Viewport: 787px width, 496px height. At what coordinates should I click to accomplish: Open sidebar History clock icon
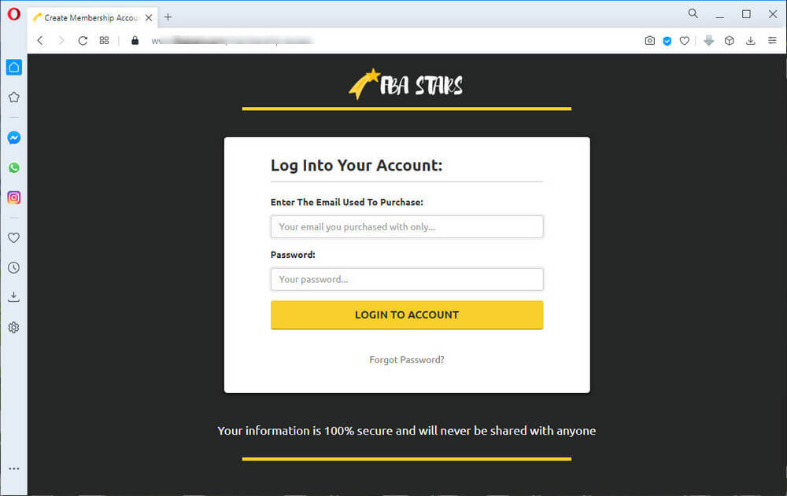click(14, 268)
